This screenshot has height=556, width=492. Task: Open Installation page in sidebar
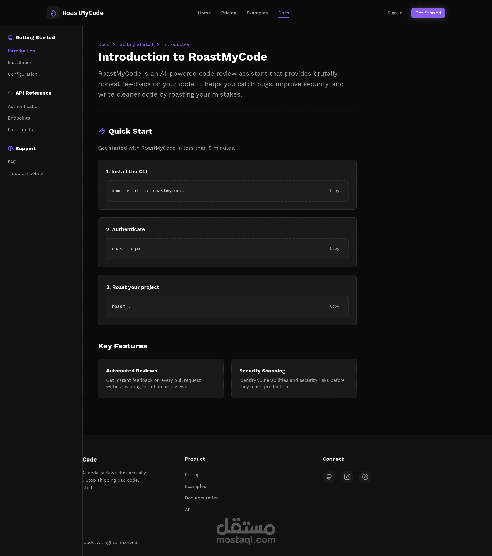[20, 62]
